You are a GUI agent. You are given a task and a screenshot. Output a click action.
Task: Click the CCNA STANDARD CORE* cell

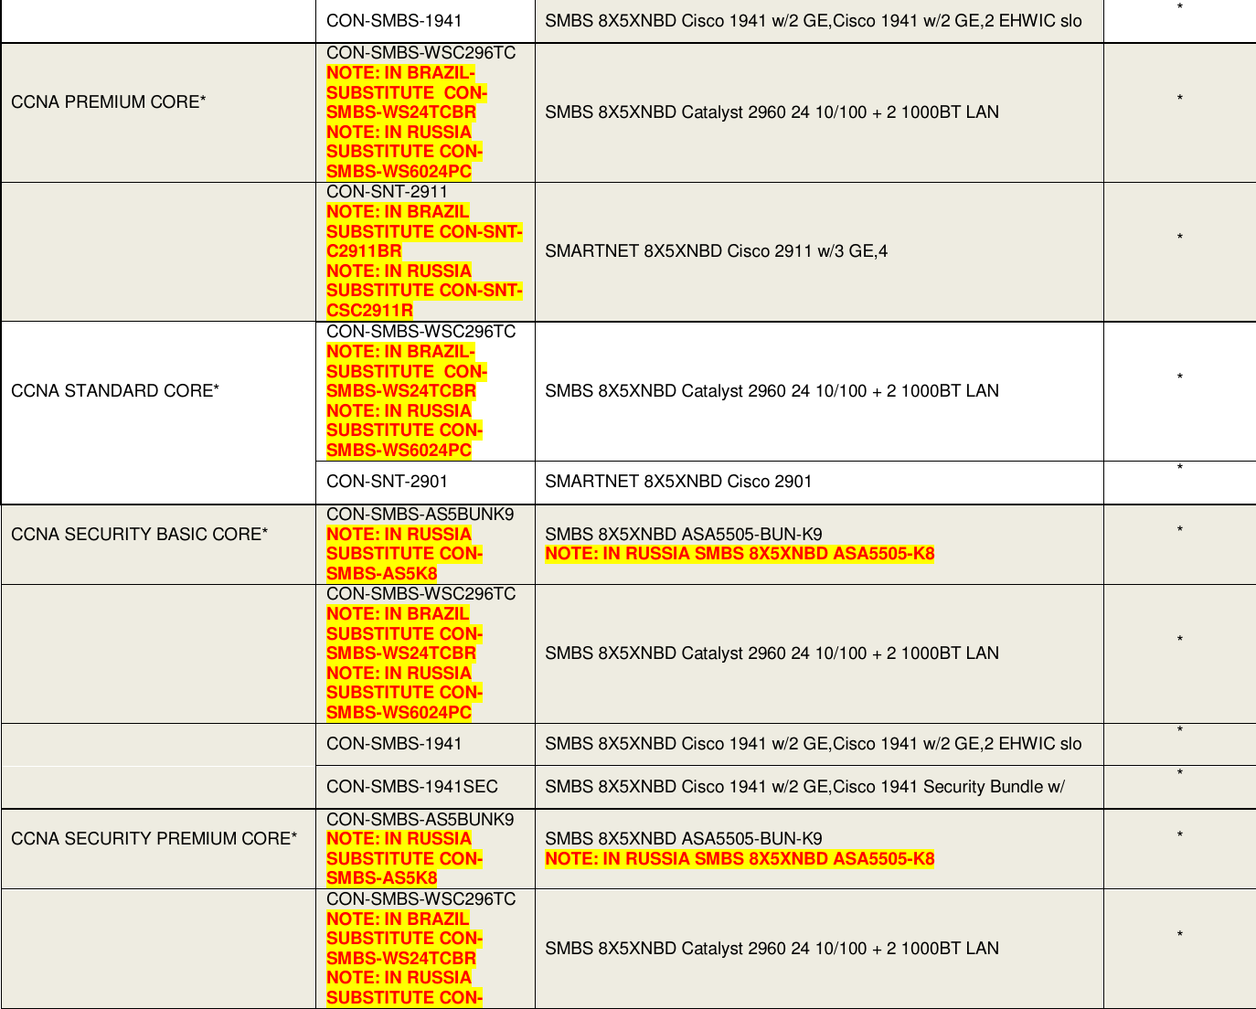[x=115, y=390]
